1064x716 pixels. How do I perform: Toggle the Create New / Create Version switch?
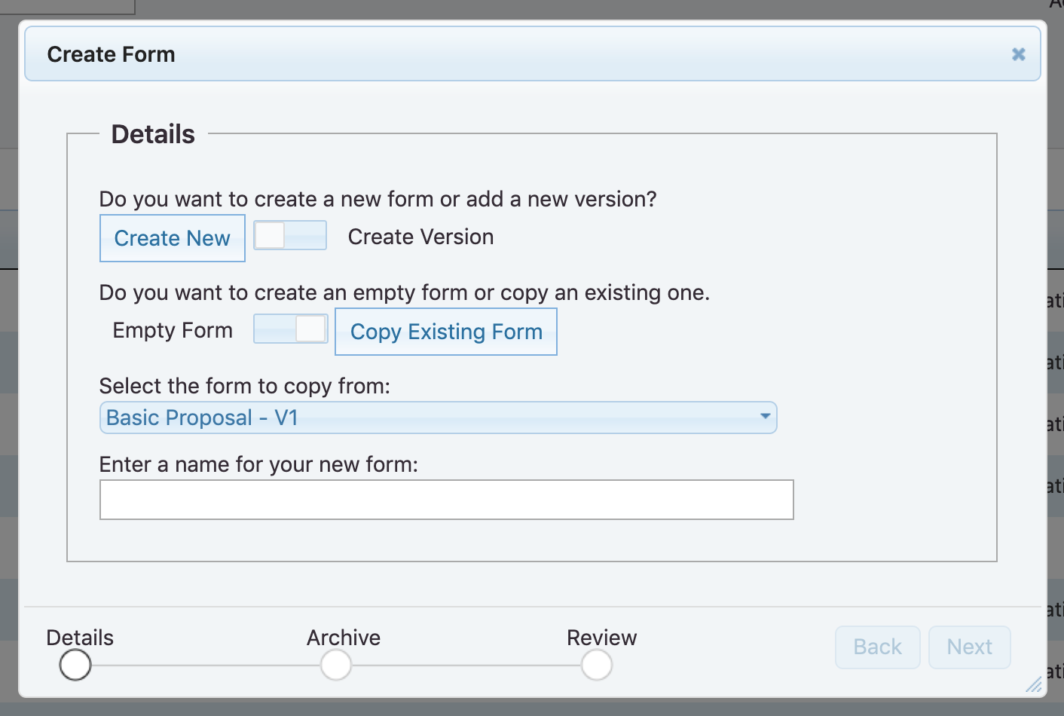click(290, 235)
